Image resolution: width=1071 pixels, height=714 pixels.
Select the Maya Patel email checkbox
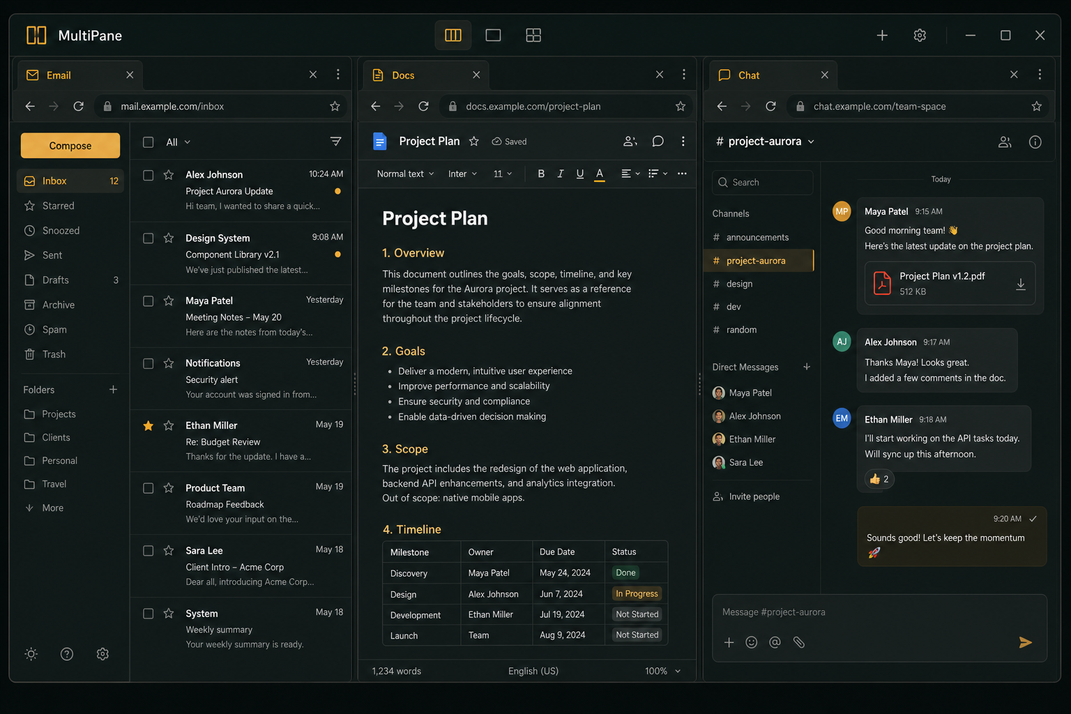coord(148,301)
